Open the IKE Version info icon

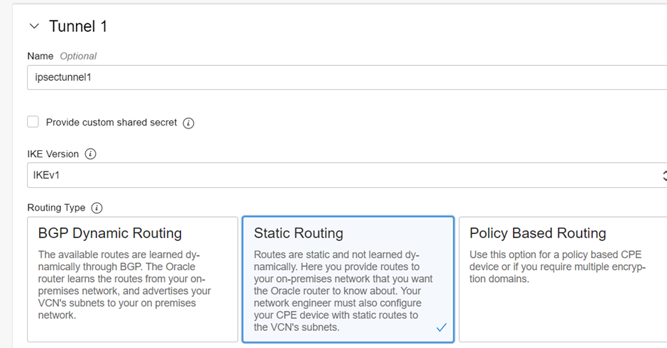90,154
